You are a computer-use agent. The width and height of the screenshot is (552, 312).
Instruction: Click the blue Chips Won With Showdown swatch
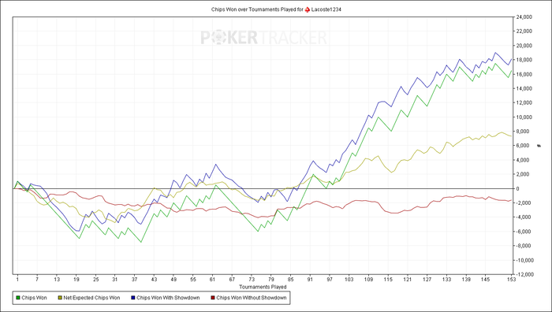132,298
